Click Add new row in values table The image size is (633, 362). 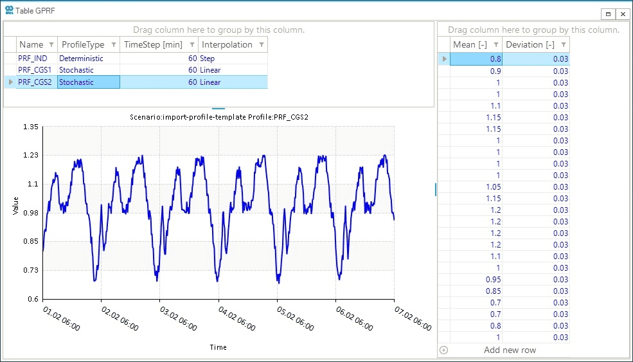pos(510,350)
